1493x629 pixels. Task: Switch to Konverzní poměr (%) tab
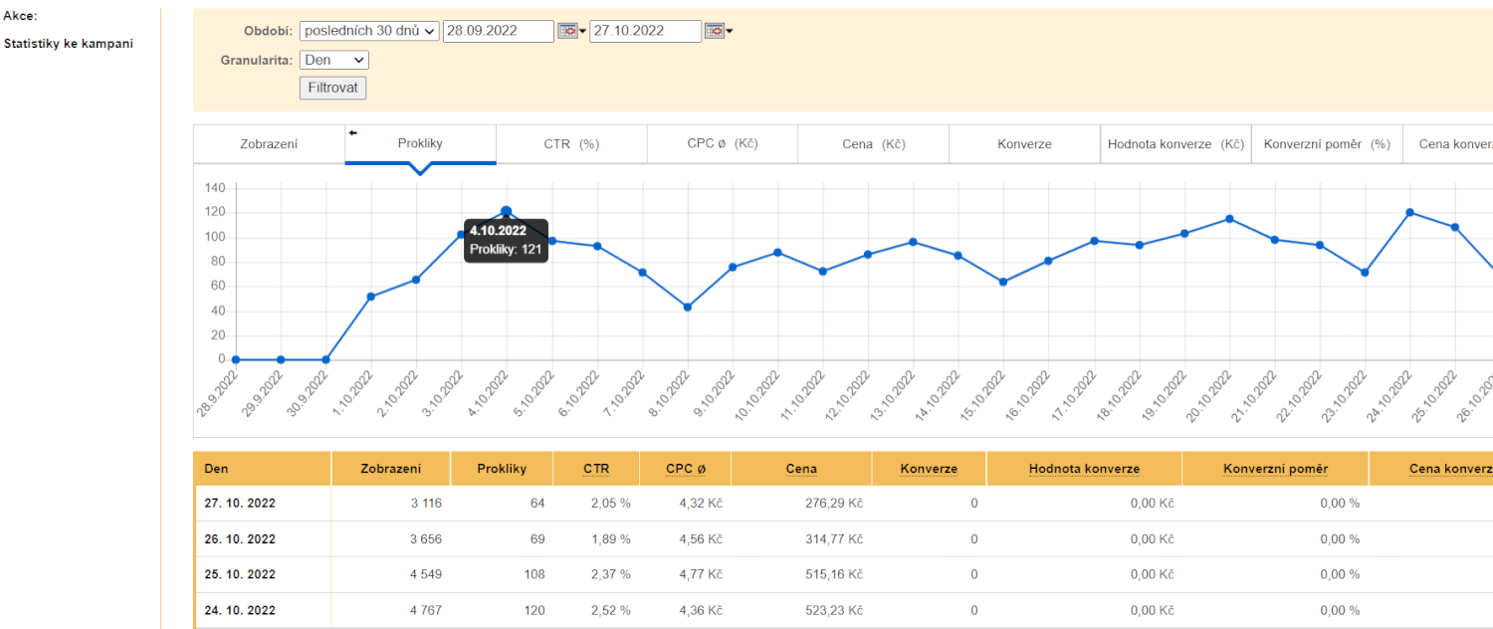point(1326,144)
